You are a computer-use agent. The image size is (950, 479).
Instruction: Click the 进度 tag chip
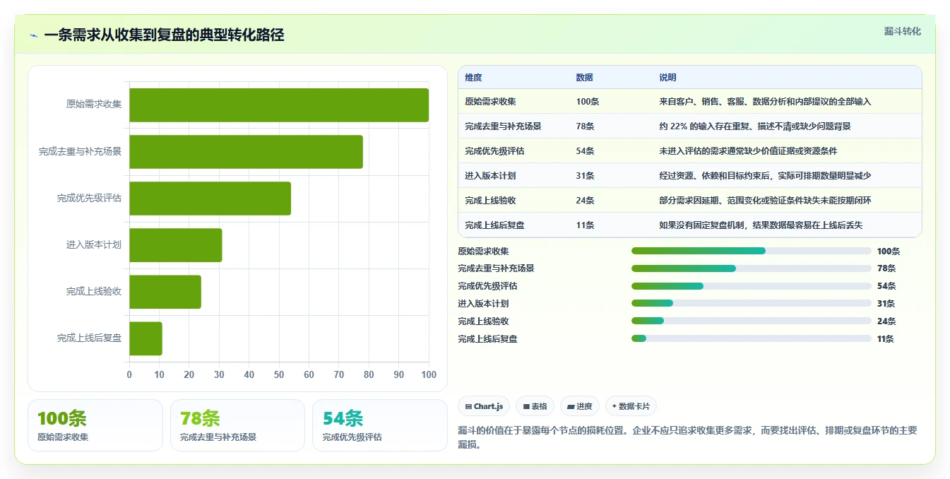click(x=579, y=406)
